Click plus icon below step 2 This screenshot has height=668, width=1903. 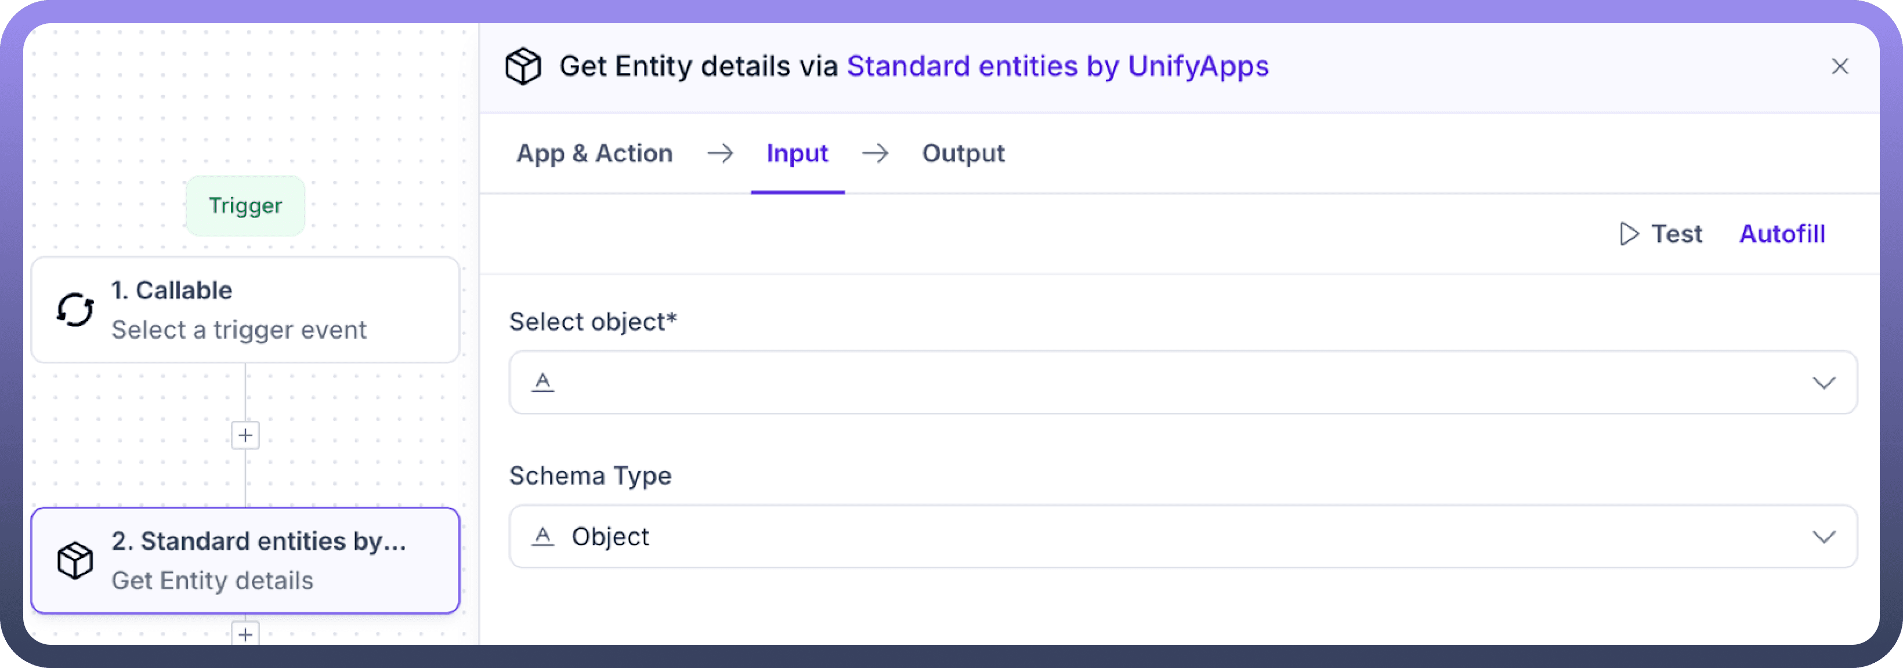tap(245, 634)
